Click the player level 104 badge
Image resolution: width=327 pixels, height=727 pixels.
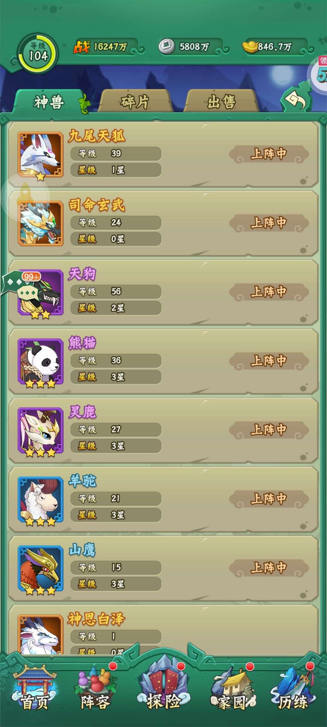pyautogui.click(x=38, y=53)
